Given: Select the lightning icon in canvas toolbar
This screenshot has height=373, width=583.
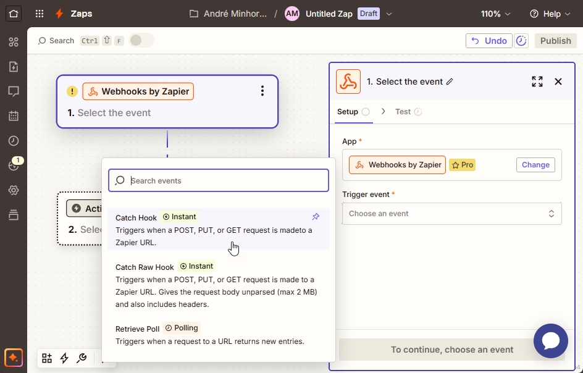Looking at the screenshot, I should (64, 358).
